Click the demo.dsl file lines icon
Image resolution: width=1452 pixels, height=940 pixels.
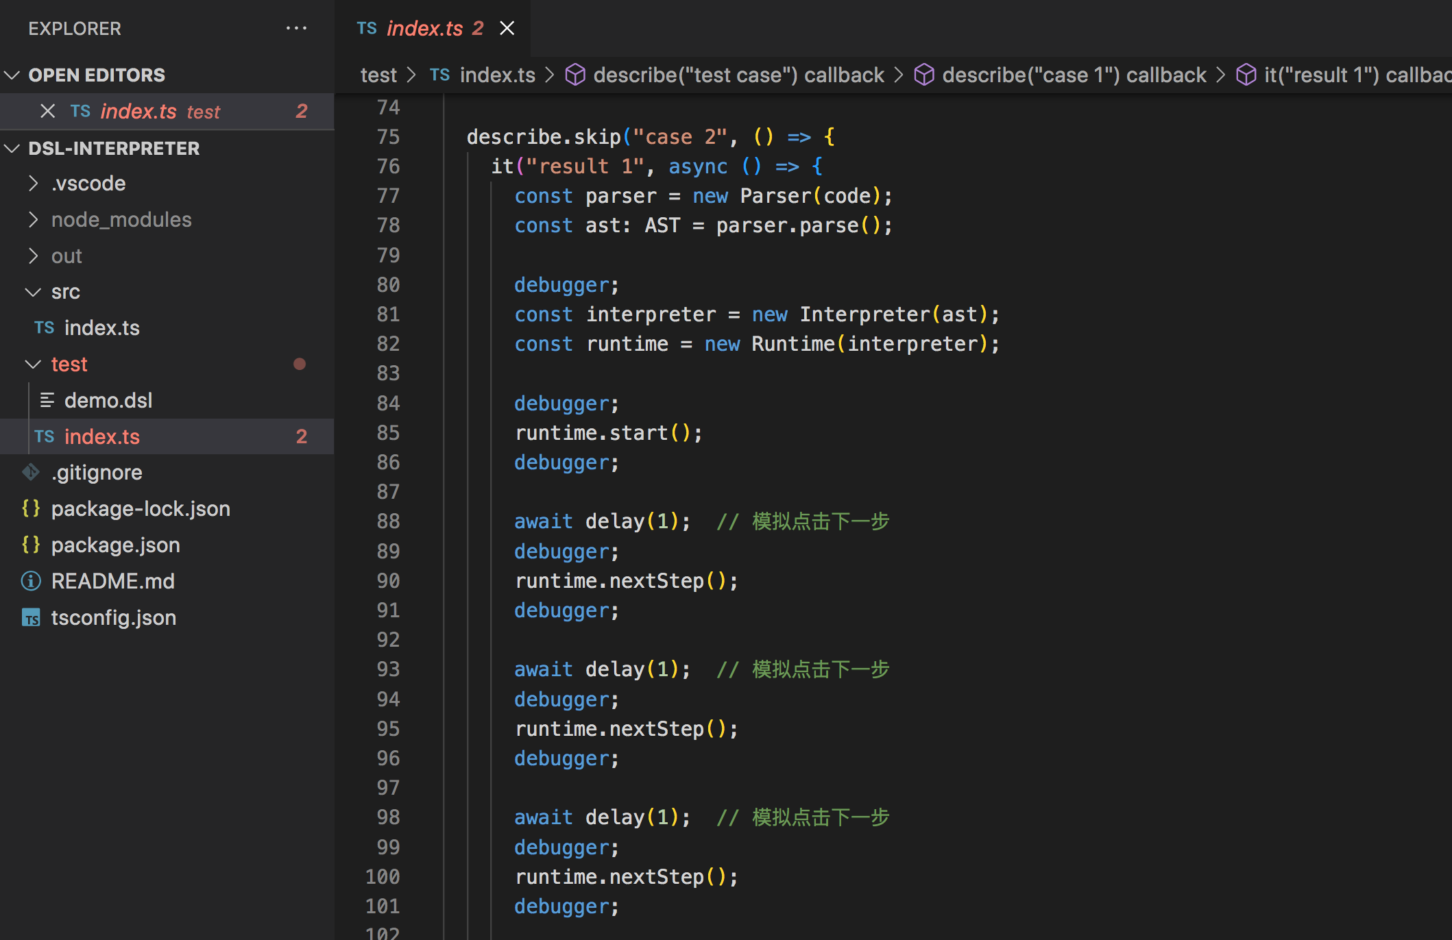47,400
